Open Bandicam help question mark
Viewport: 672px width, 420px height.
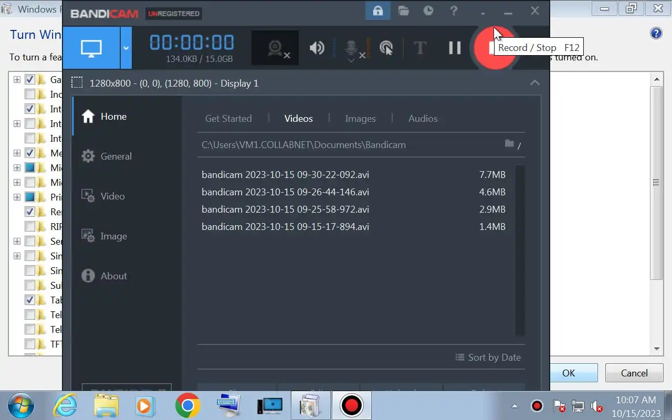pyautogui.click(x=454, y=10)
